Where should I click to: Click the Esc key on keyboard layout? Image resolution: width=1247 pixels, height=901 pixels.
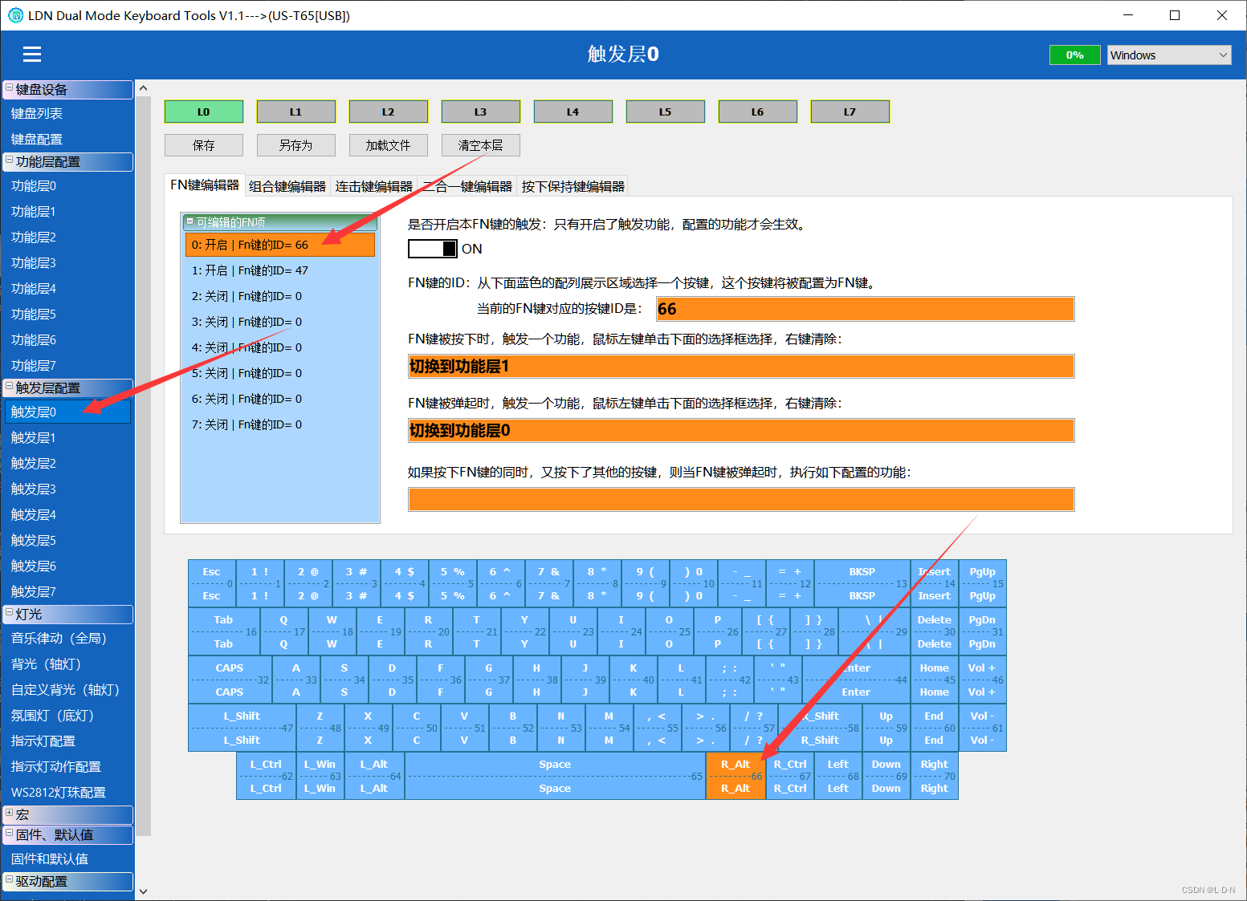click(212, 583)
